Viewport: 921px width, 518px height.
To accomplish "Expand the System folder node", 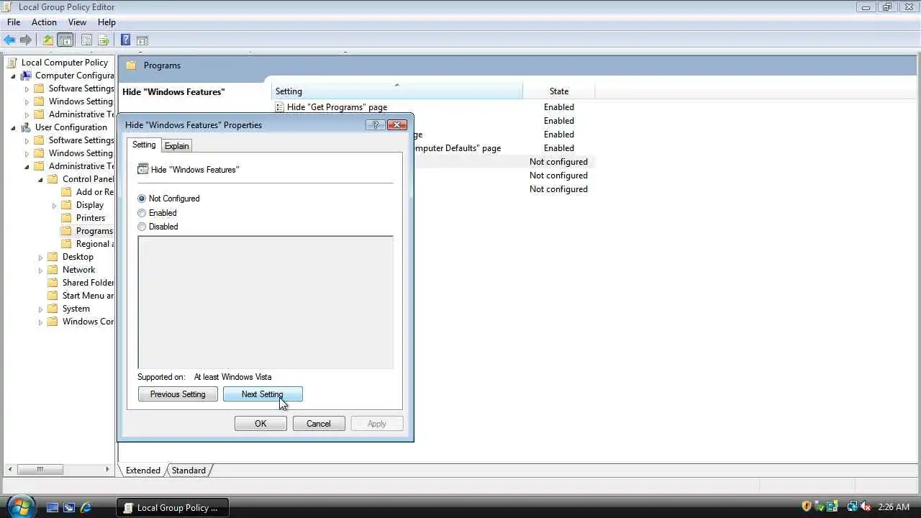I will (x=40, y=309).
